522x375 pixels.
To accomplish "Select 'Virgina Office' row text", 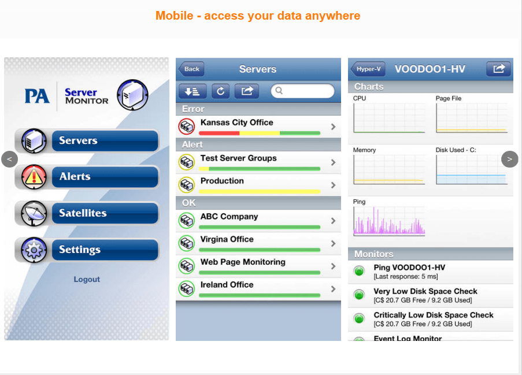I will 227,239.
